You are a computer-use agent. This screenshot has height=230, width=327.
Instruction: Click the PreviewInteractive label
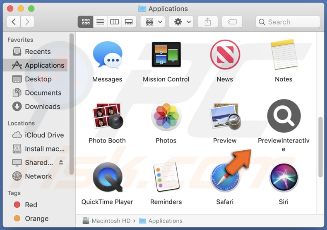pyautogui.click(x=284, y=145)
